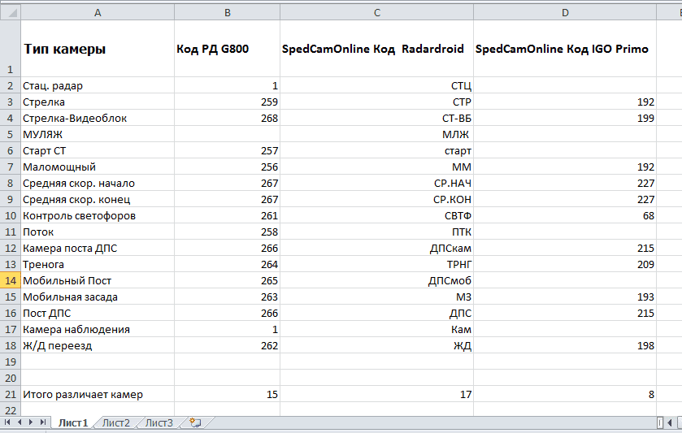This screenshot has height=433, width=682.
Task: Click the value 264 for Тренога
Action: 227,264
